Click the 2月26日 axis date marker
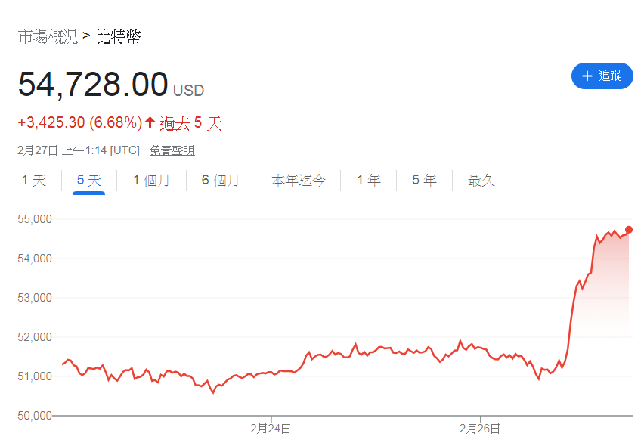644x446 pixels. pyautogui.click(x=480, y=429)
